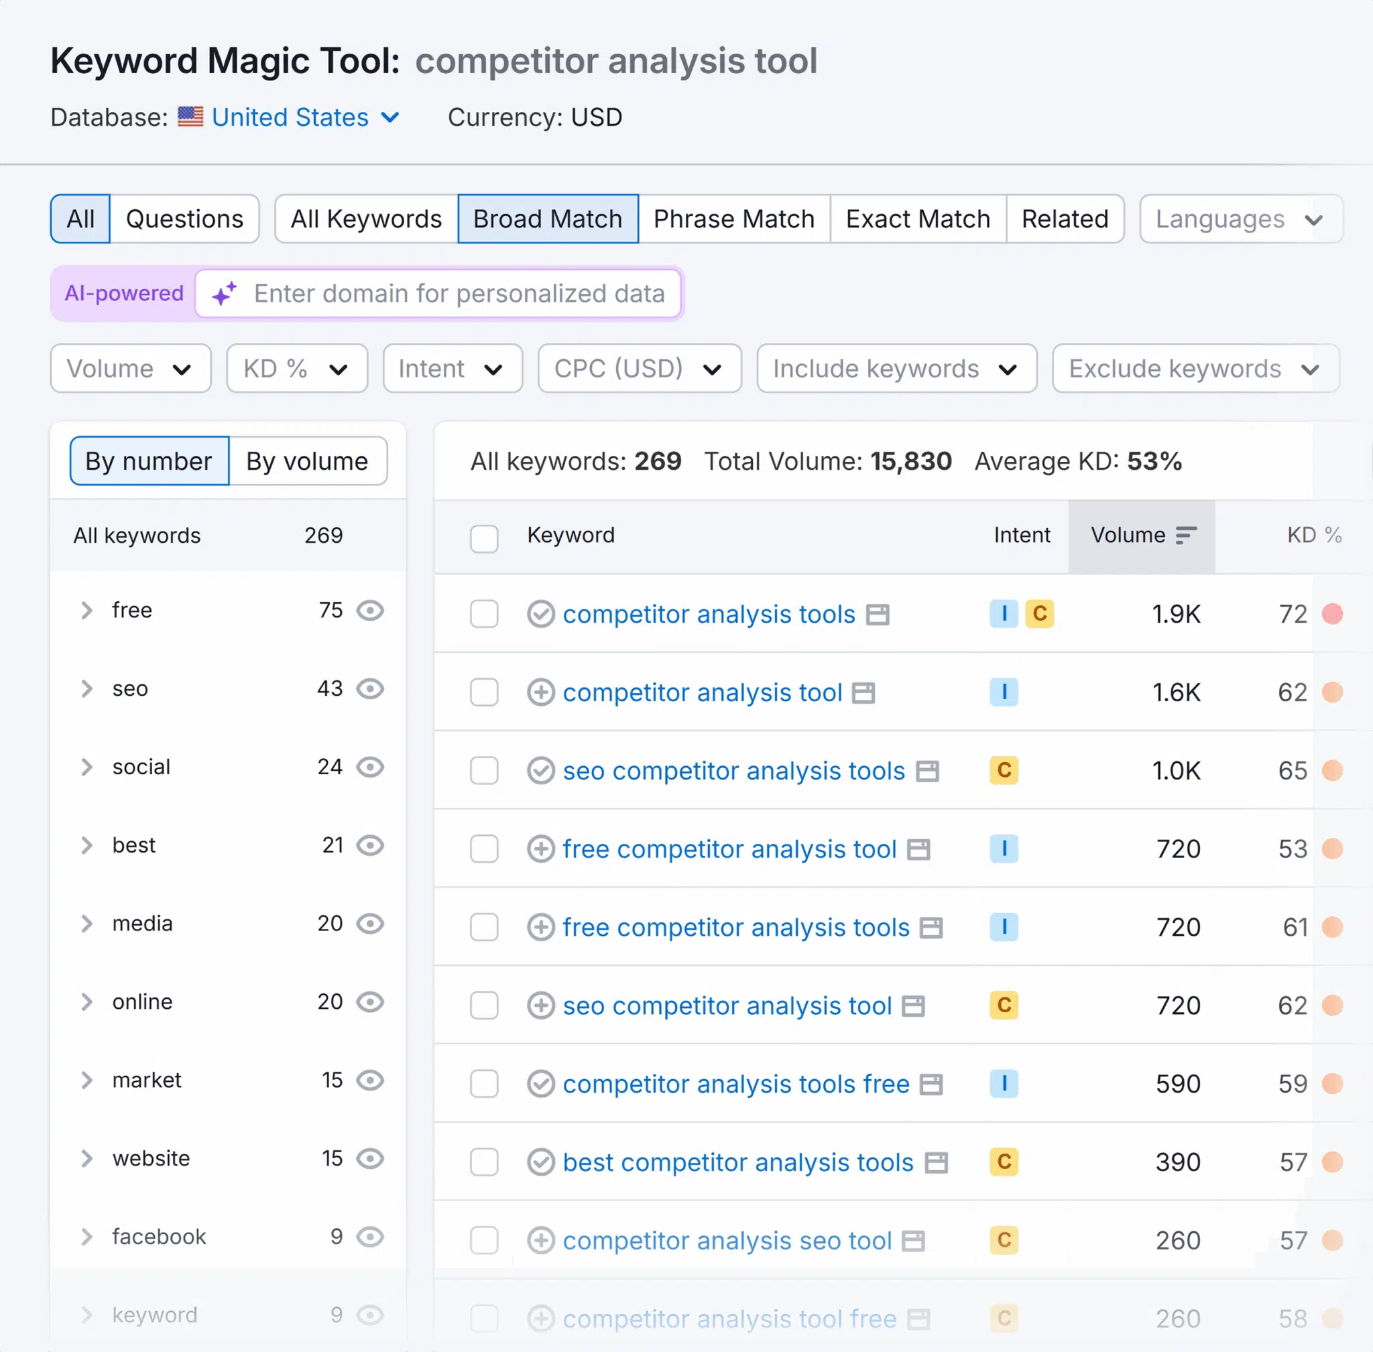Toggle the eye icon for seo group

point(370,689)
